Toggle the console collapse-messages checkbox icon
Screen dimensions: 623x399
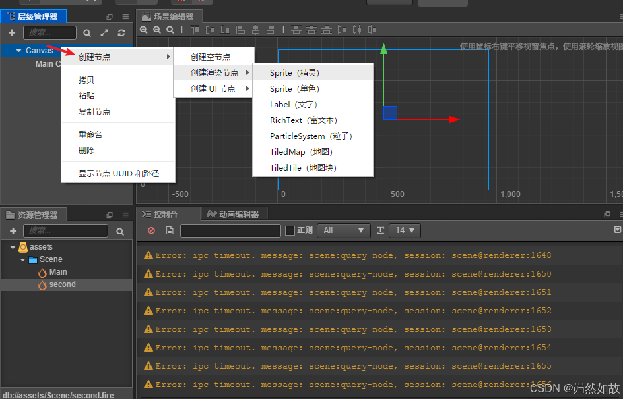point(618,230)
